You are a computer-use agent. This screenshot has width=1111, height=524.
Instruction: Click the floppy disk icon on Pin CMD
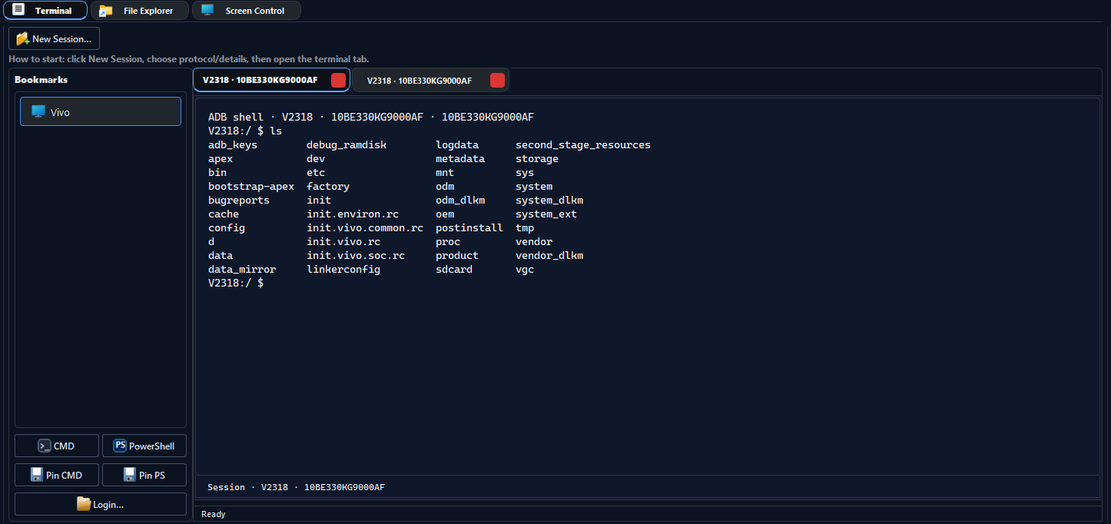pos(36,474)
